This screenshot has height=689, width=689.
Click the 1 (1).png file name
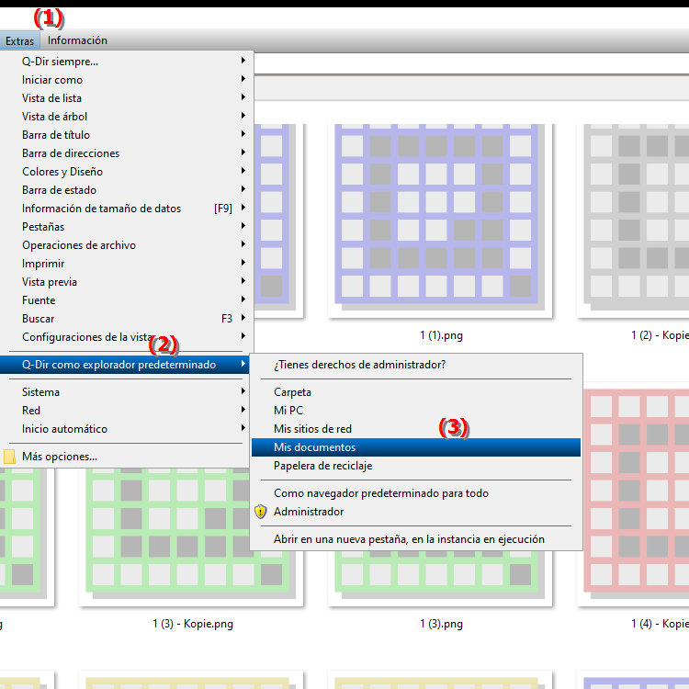coord(441,335)
